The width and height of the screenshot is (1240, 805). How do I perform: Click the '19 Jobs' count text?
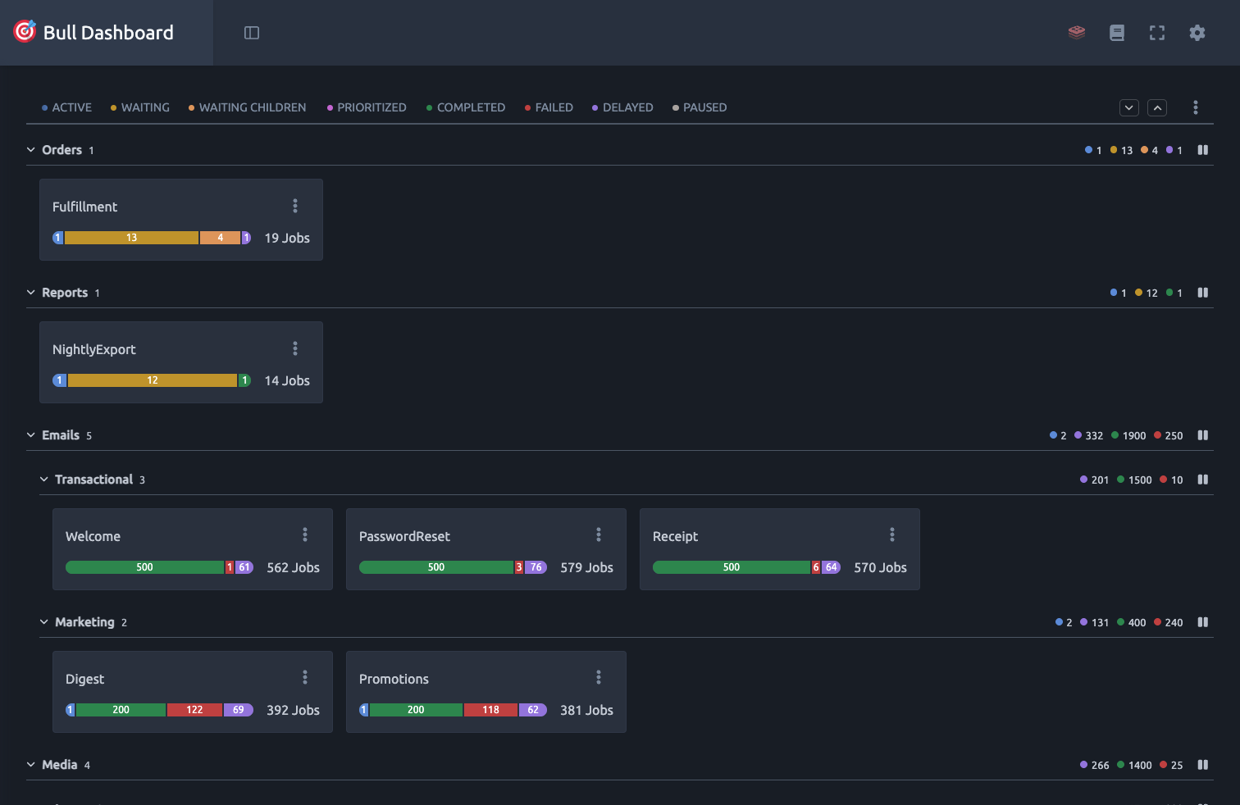(287, 238)
